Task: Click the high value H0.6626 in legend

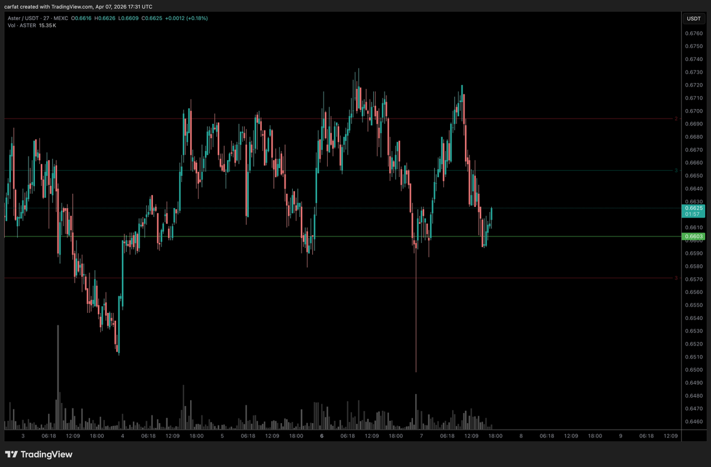Action: click(104, 18)
